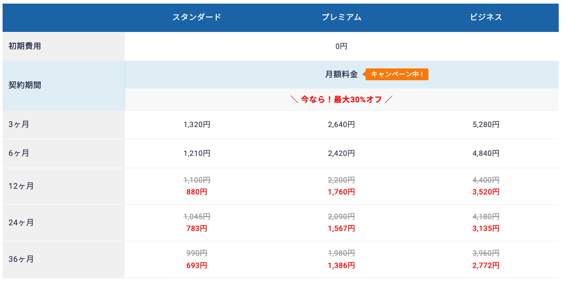Select the プレミアム plan header
The width and height of the screenshot is (569, 284).
pos(341,17)
